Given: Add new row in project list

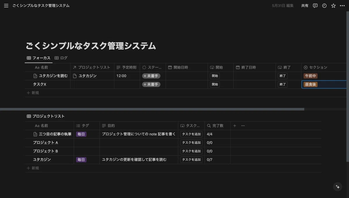Looking at the screenshot, I should [33, 168].
